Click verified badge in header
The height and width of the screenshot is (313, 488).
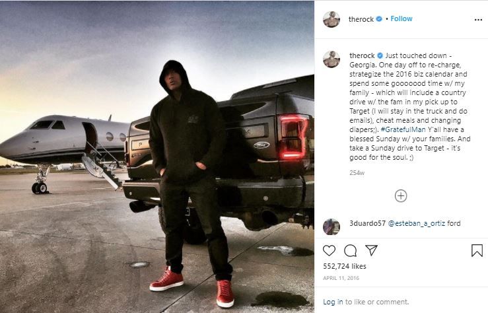tap(379, 19)
